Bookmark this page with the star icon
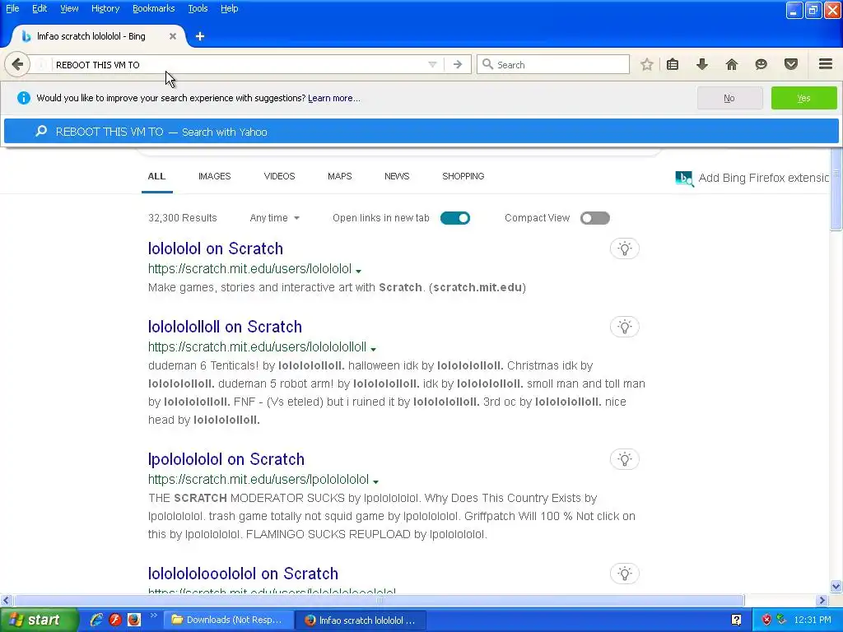 (647, 64)
